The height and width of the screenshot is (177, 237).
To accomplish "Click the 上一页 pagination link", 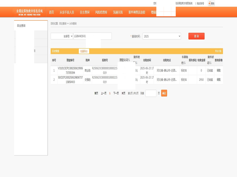I will click(103, 93).
